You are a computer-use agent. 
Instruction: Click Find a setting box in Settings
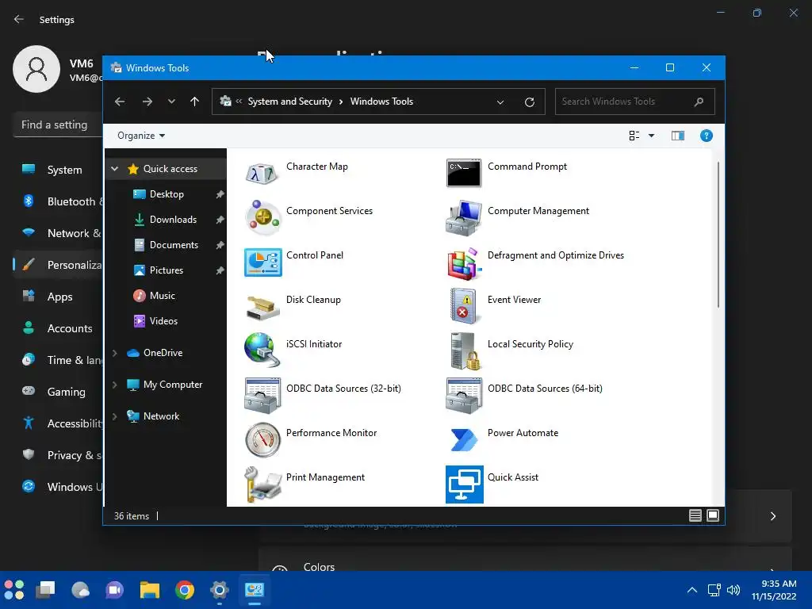click(x=58, y=124)
